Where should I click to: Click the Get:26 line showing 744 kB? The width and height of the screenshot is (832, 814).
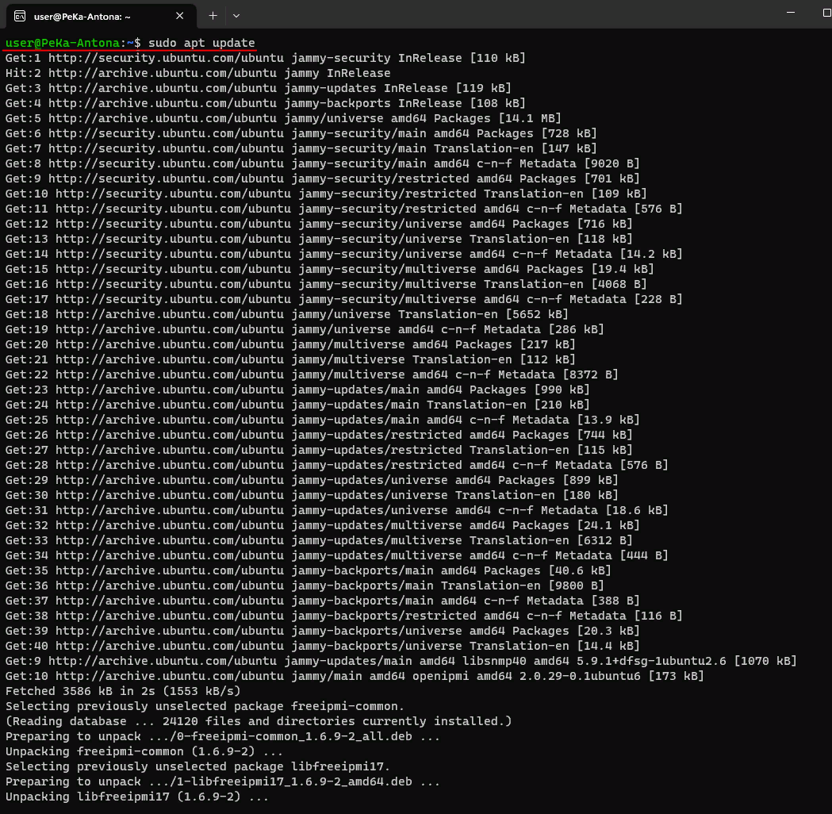[x=319, y=435]
